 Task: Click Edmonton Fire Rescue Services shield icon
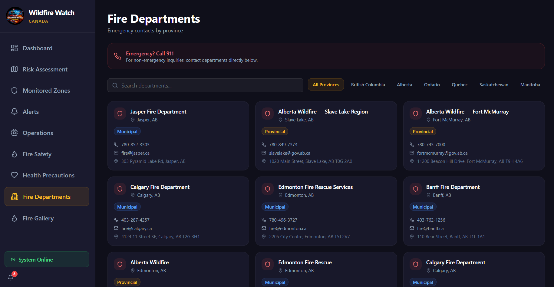268,189
